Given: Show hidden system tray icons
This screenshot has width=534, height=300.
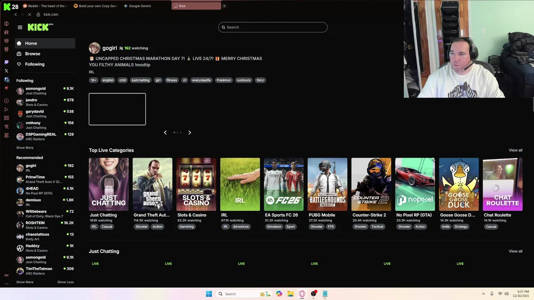Looking at the screenshot, I should coord(483,294).
